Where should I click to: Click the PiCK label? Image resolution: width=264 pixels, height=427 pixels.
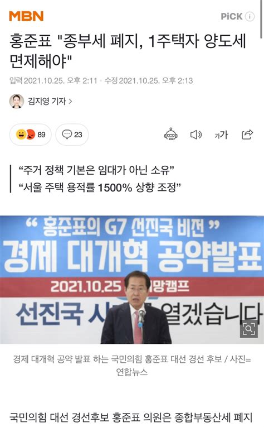[231, 16]
